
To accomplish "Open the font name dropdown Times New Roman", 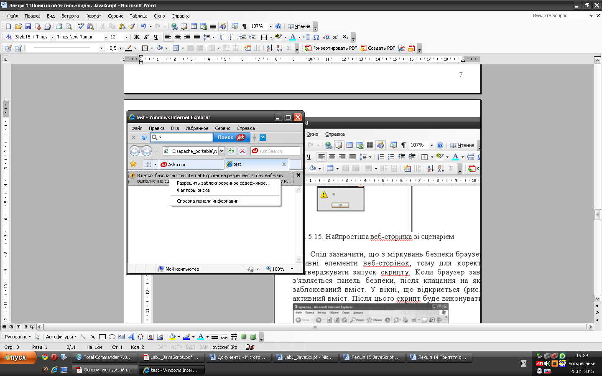I will pyautogui.click(x=106, y=37).
